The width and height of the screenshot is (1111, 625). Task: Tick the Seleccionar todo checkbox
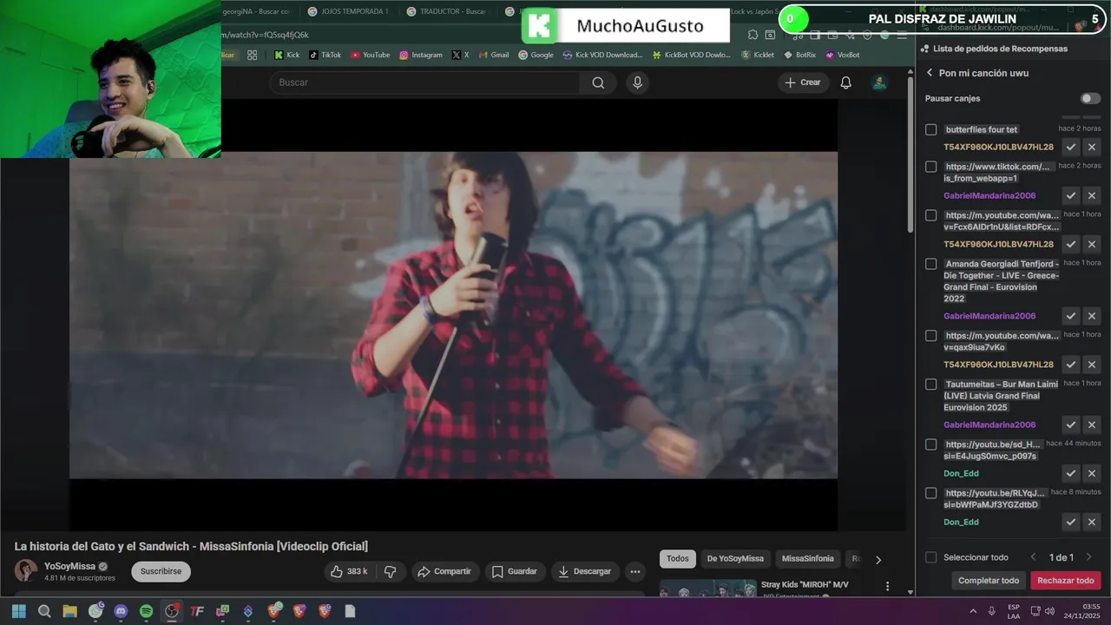click(930, 557)
